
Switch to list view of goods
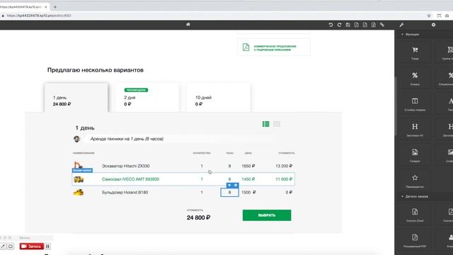266,124
